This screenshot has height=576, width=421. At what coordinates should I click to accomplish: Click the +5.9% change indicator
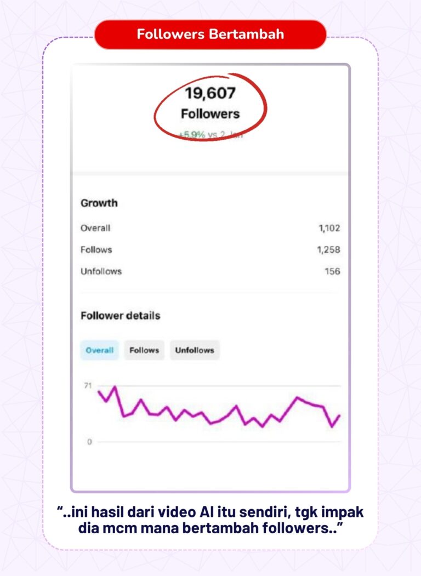192,135
